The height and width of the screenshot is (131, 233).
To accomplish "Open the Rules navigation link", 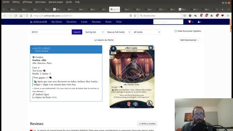I will click(108, 22).
